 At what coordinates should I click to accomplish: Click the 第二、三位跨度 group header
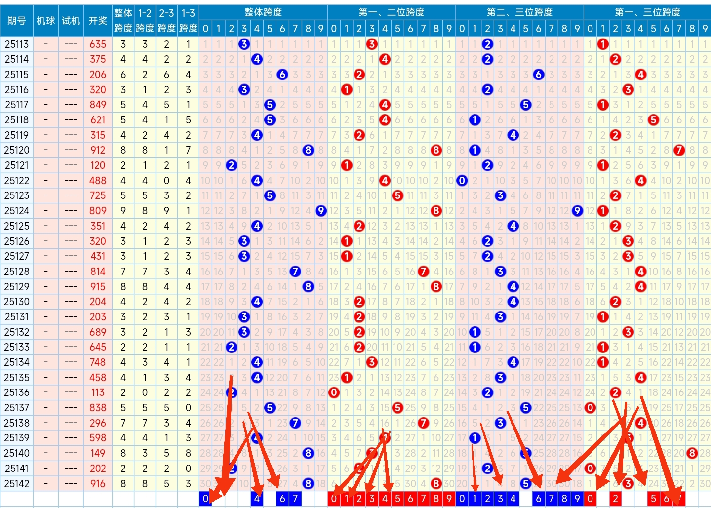click(x=519, y=12)
